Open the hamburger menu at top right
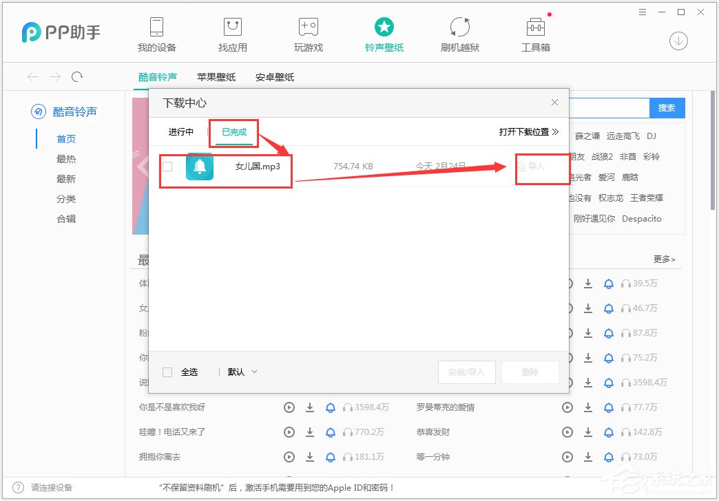 click(x=643, y=12)
